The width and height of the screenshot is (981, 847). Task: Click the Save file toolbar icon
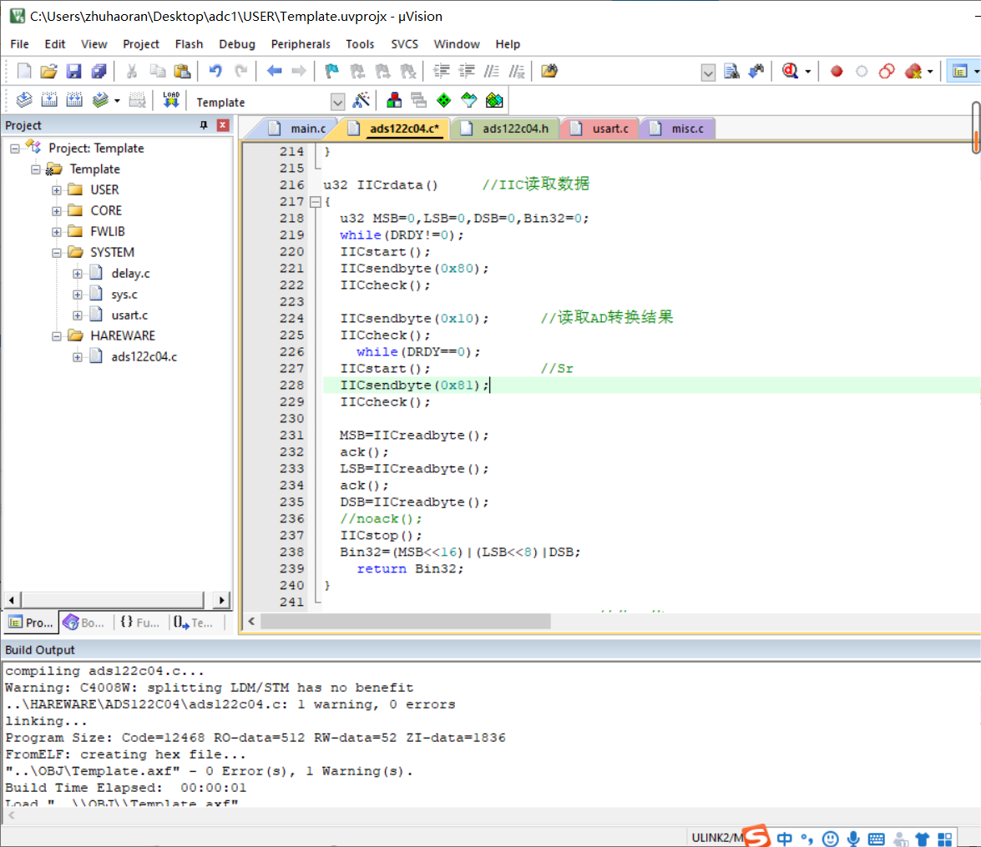pos(74,72)
